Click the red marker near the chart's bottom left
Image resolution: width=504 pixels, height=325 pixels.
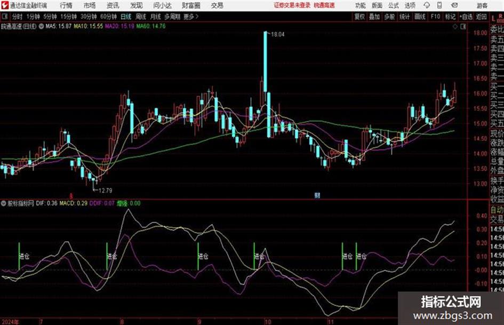[x=71, y=196]
